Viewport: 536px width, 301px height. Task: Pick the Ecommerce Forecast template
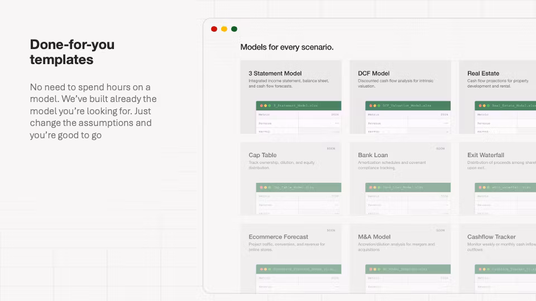pos(291,258)
